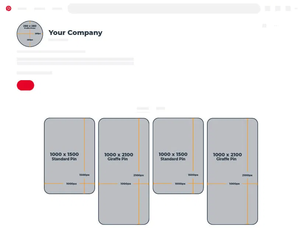Switch to the second profile tab
Viewport: 302px width, 228px height.
[x=161, y=108]
